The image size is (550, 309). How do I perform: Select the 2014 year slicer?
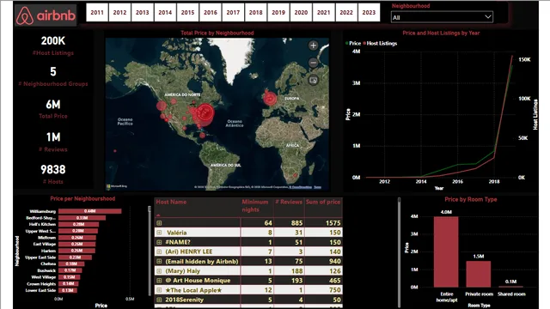165,13
